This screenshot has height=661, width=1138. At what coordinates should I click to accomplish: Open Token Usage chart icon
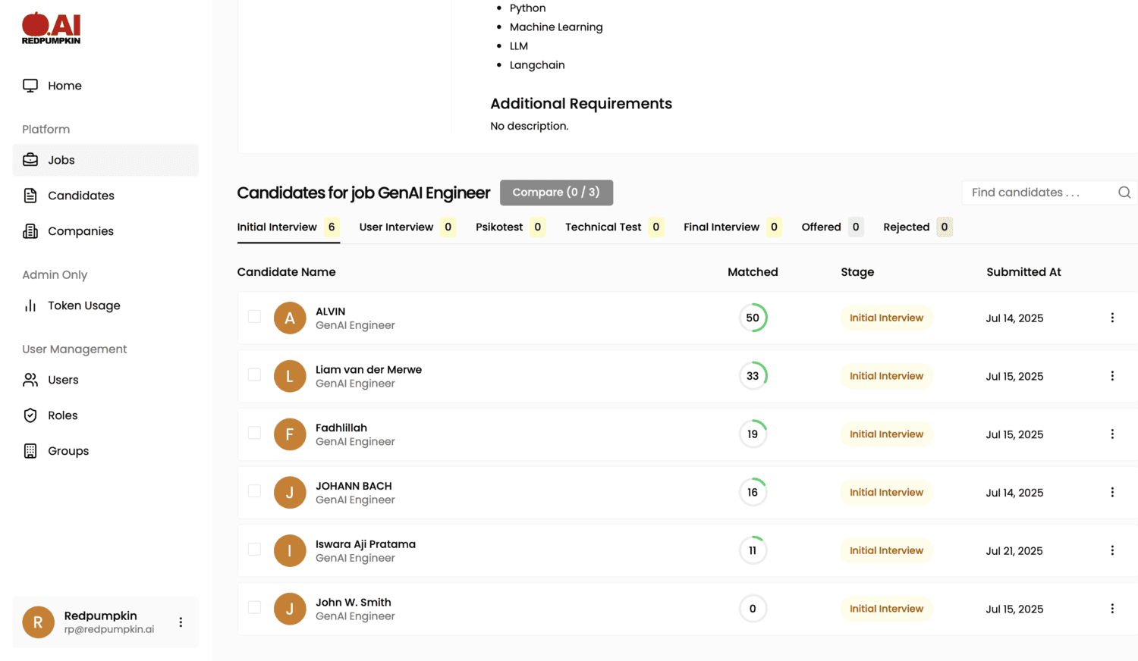30,305
